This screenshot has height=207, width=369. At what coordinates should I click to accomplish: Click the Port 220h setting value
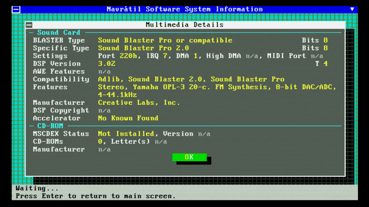(117, 56)
